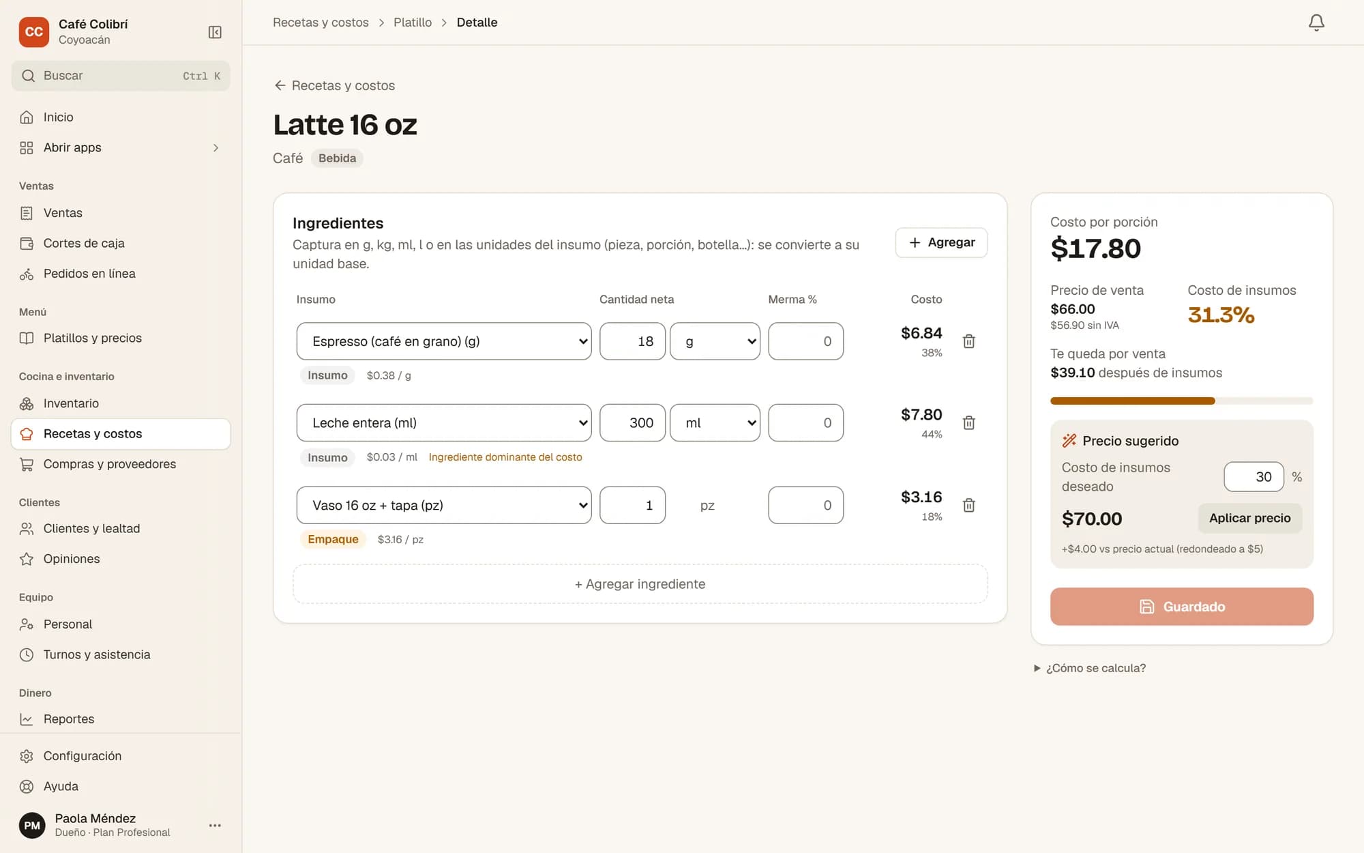Viewport: 1364px width, 853px height.
Task: Click the Guardado save button
Action: 1181,607
